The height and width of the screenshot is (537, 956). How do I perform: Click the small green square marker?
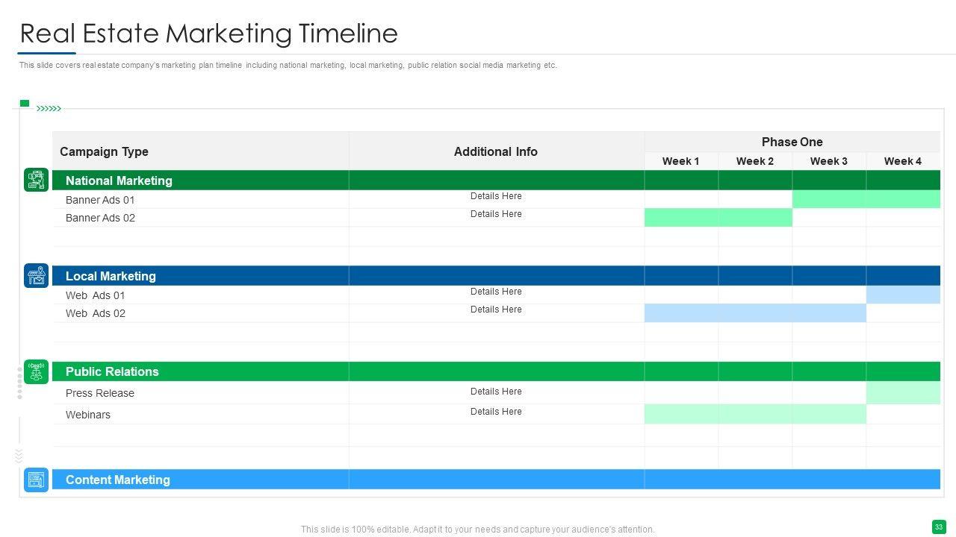click(25, 103)
